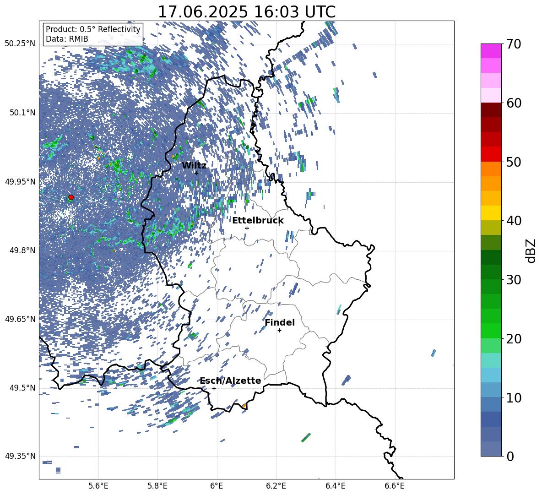Click the Data: RMIB text
The width and height of the screenshot is (542, 495).
(67, 39)
